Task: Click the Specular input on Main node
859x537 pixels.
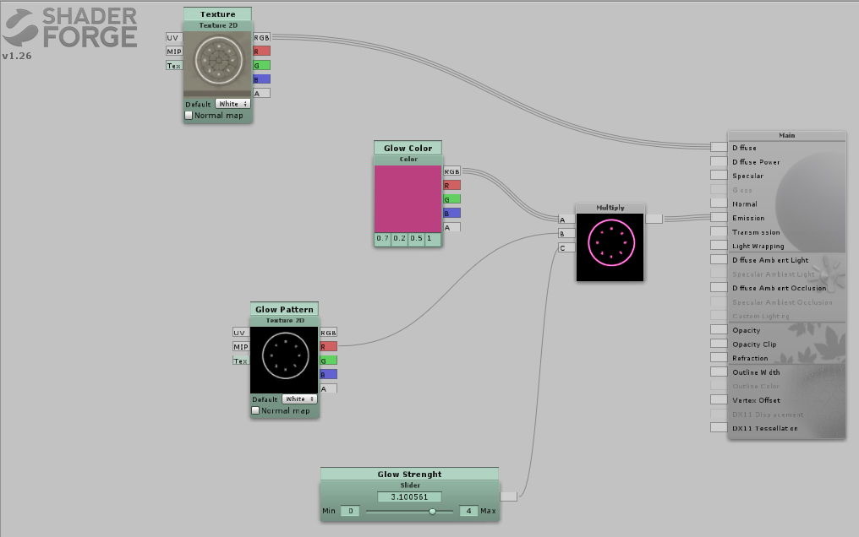Action: coord(719,176)
